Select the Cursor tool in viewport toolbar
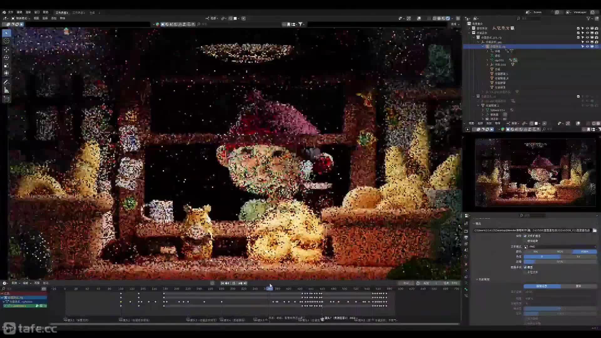Viewport: 601px width, 338px height. (x=6, y=41)
